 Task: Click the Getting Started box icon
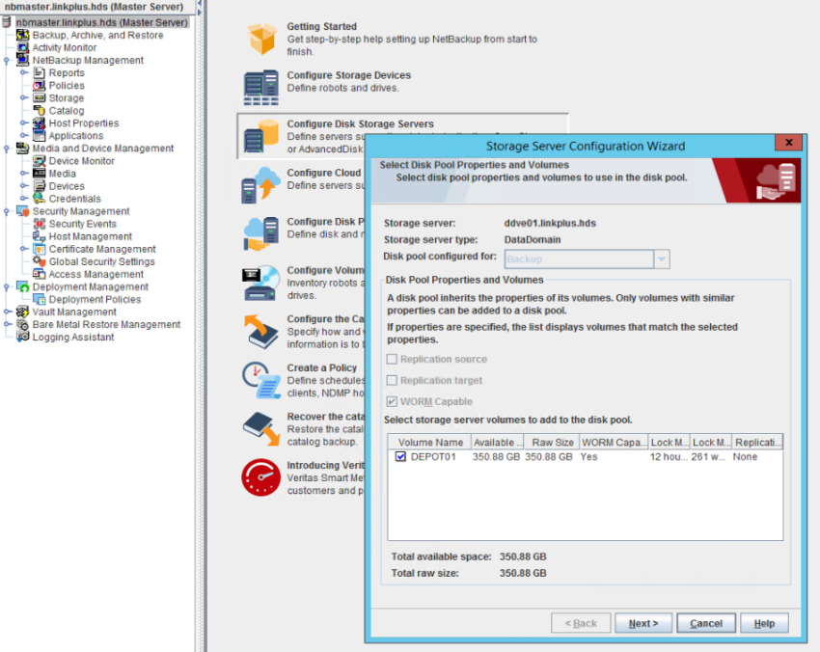click(262, 39)
